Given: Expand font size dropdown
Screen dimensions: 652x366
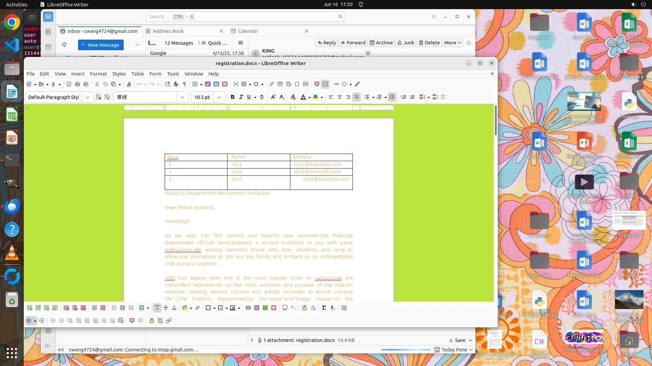Looking at the screenshot, I should [219, 97].
